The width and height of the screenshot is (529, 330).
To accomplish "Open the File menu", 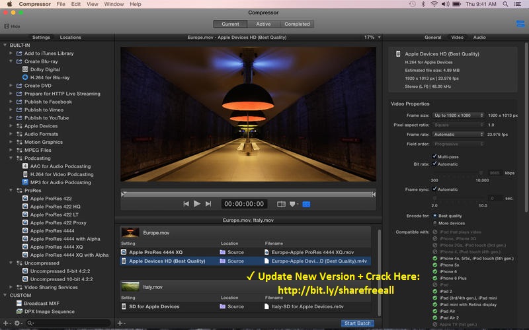I will [61, 4].
